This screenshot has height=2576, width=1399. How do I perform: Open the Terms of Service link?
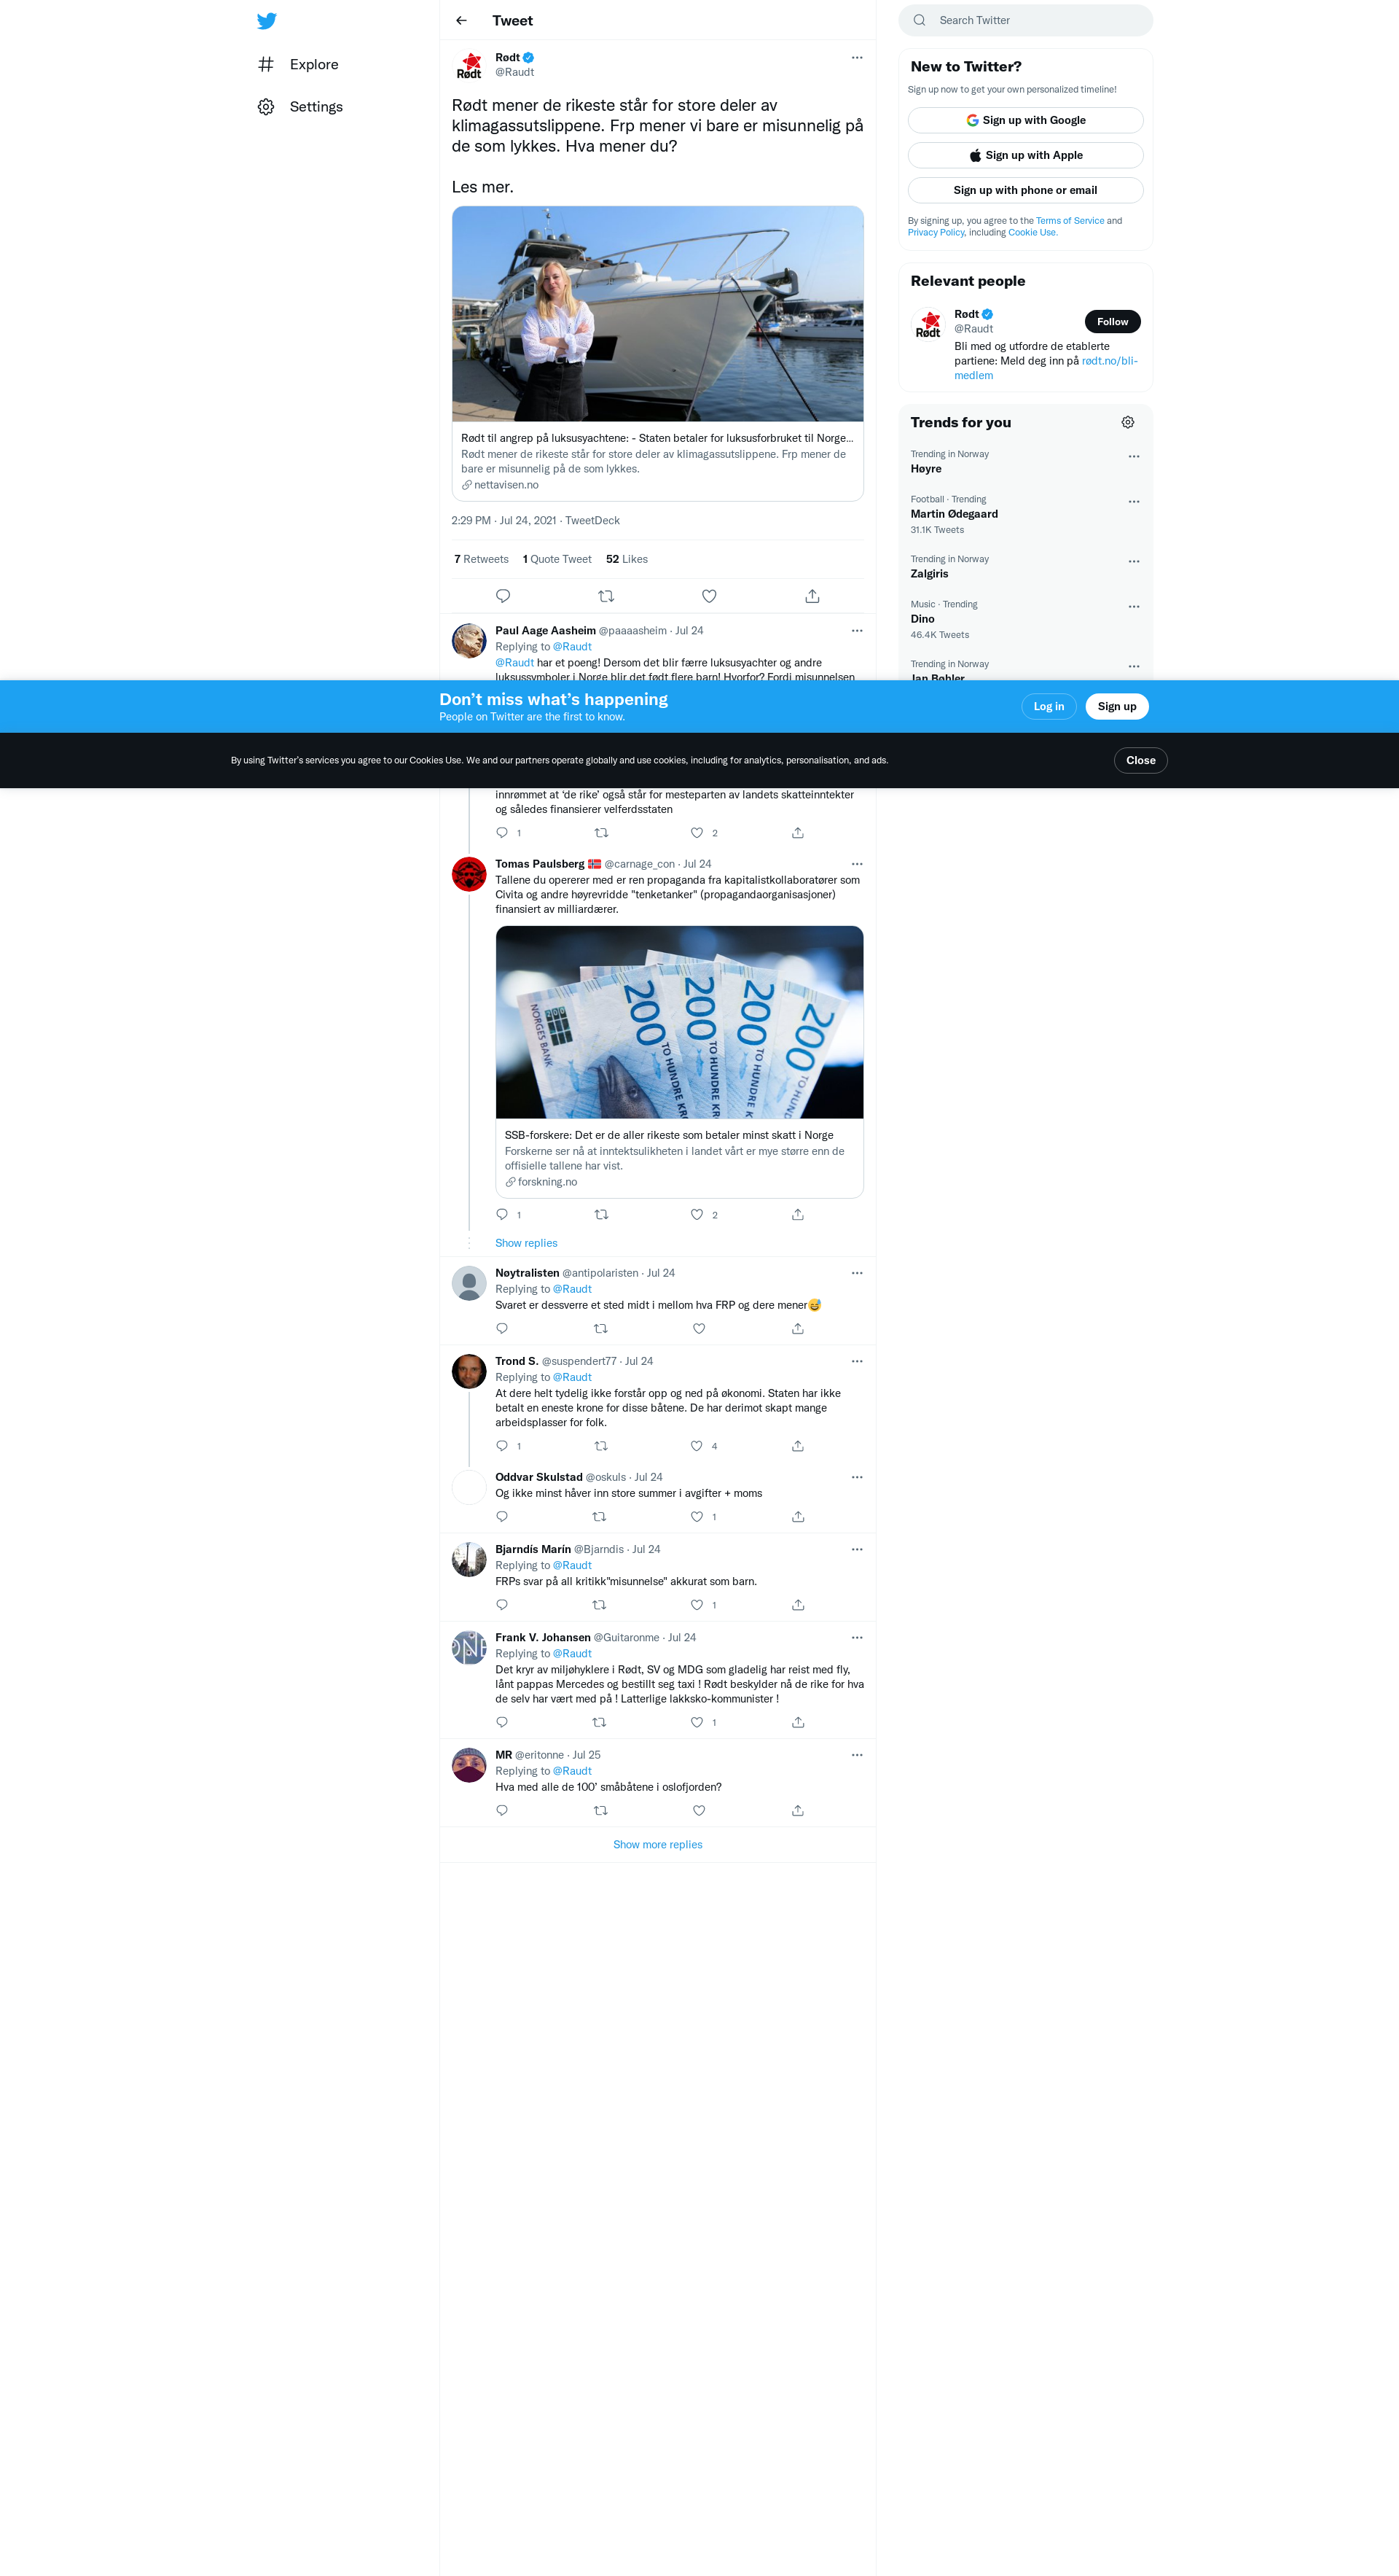pos(1069,221)
